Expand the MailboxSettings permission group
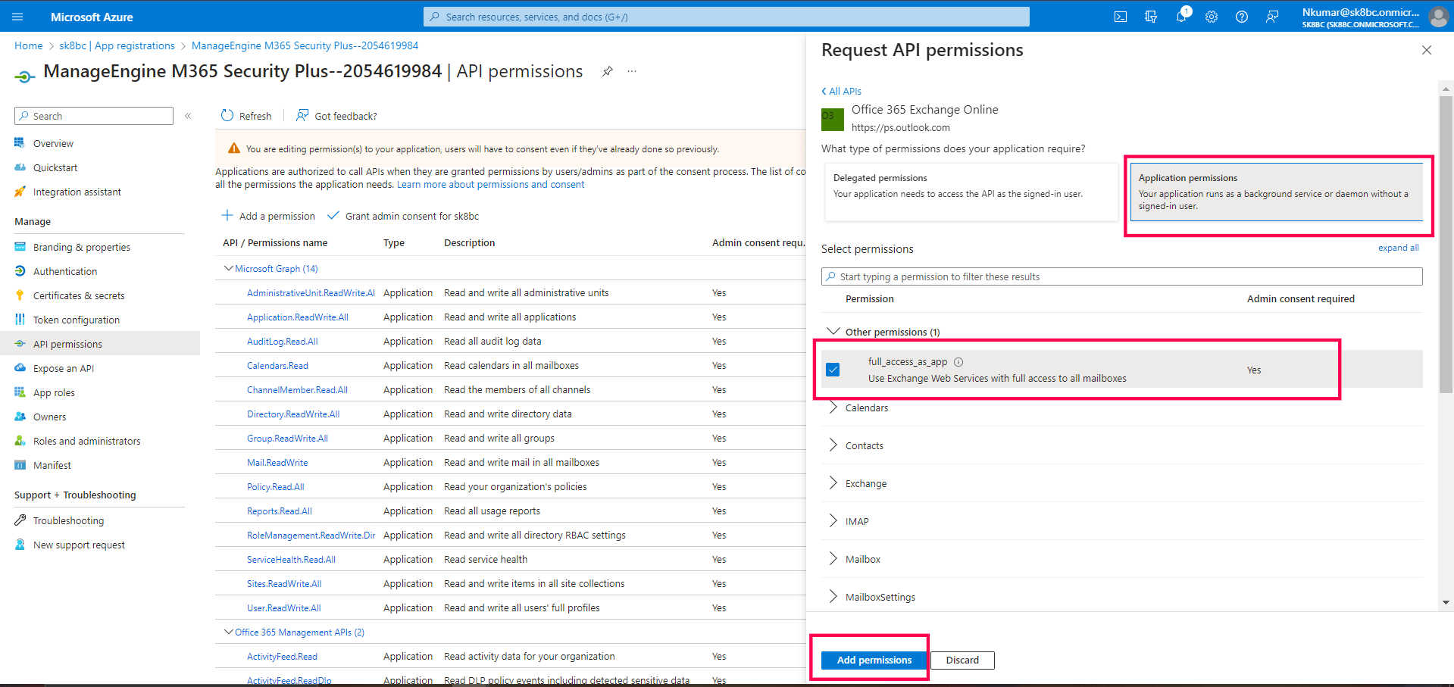The image size is (1454, 687). point(833,597)
